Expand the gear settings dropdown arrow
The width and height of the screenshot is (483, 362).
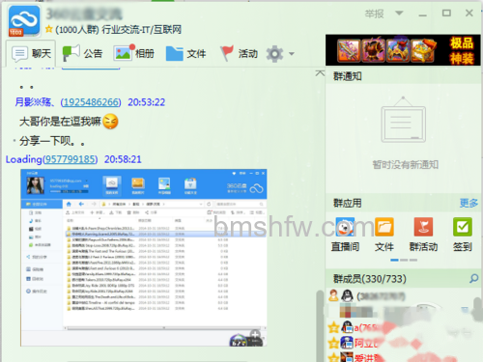tap(292, 54)
